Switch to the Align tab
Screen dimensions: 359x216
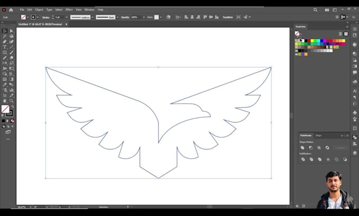[318, 136]
